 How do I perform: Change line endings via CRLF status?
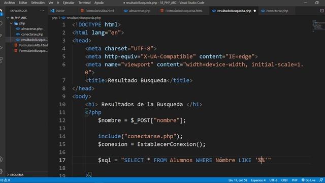click(284, 180)
